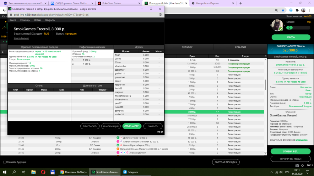Screen dimensions: 314x176
Task: Sort players by 'Игроки' column header
Action: [126, 51]
